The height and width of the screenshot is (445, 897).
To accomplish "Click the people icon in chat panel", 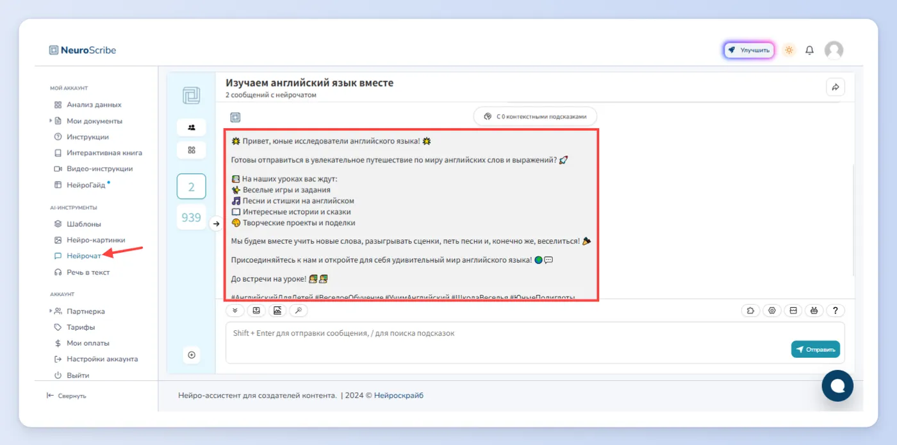I will pyautogui.click(x=192, y=127).
